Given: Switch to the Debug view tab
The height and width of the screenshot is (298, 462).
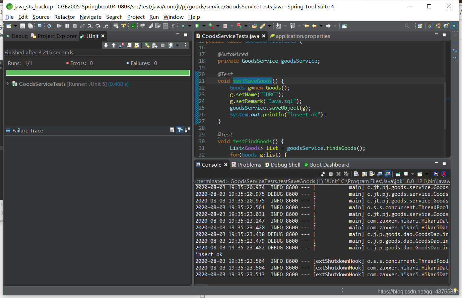Looking at the screenshot, I should click(17, 36).
